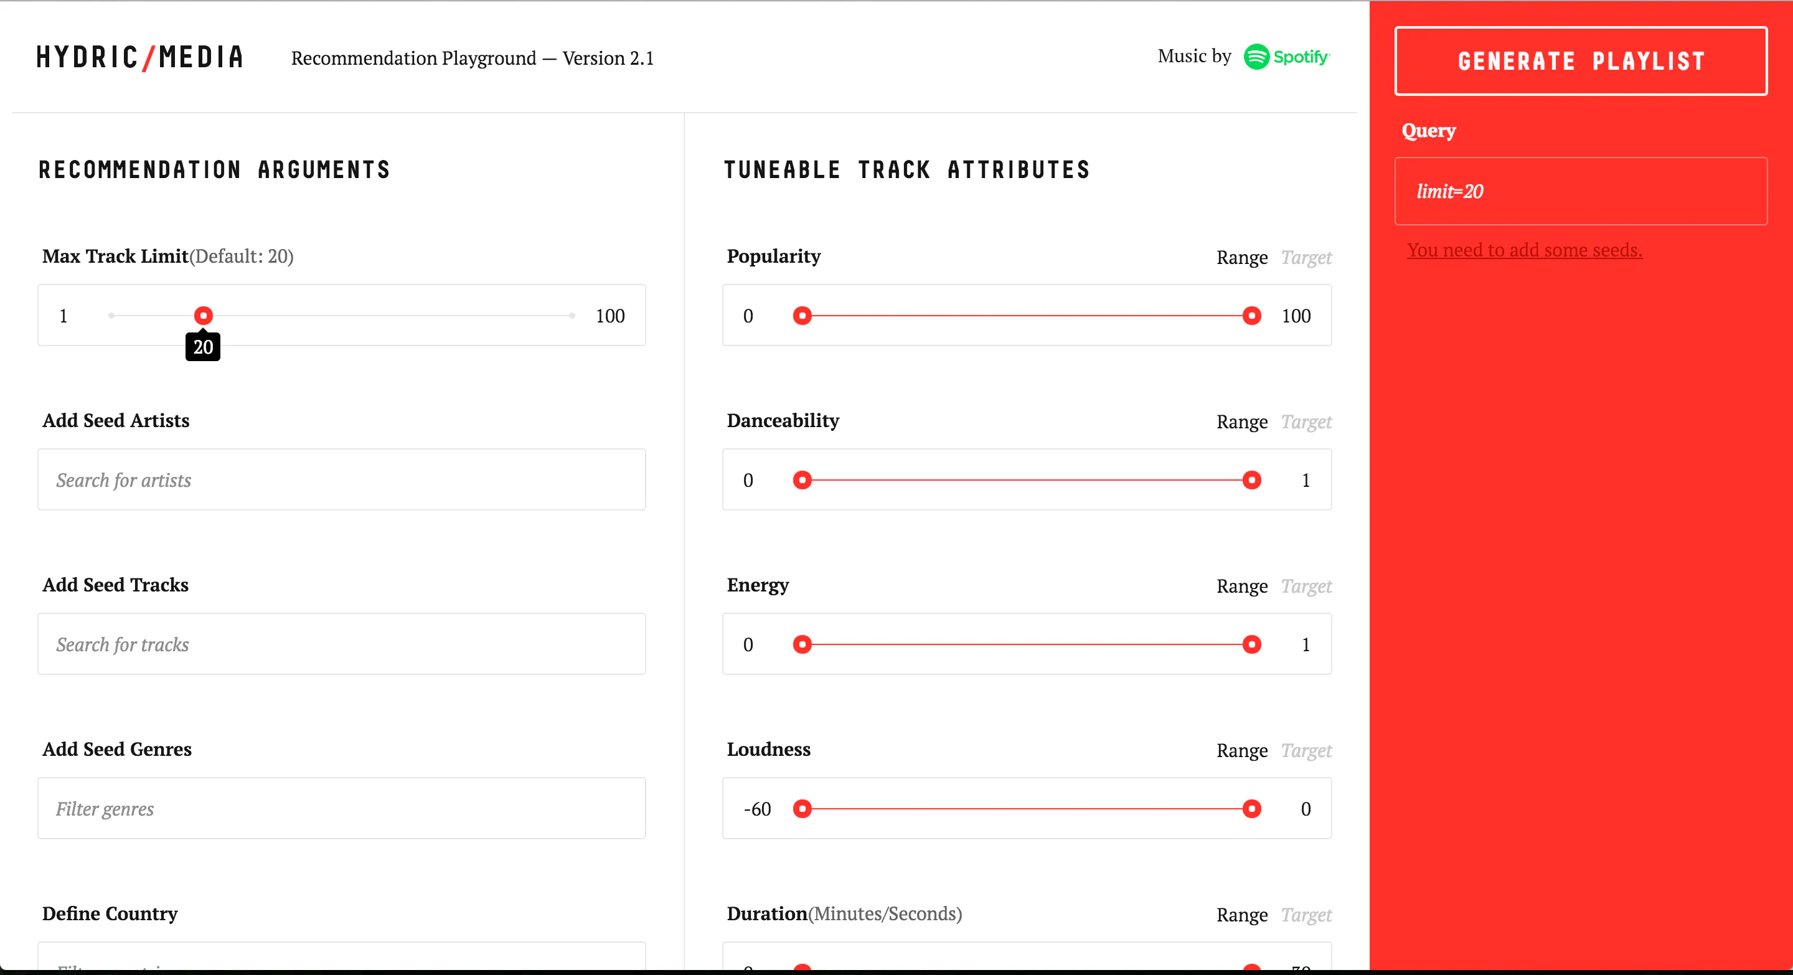Click the 'Recommendation Arguments' heading

214,170
